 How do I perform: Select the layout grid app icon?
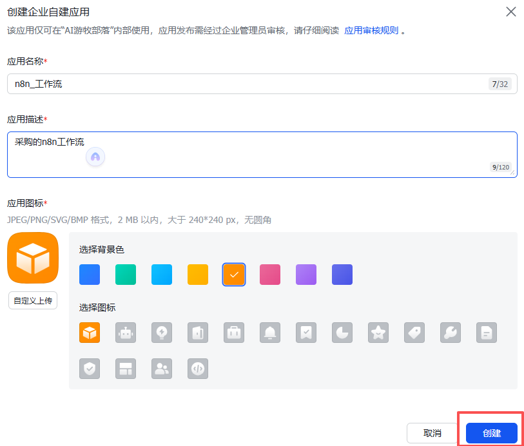[x=126, y=369]
